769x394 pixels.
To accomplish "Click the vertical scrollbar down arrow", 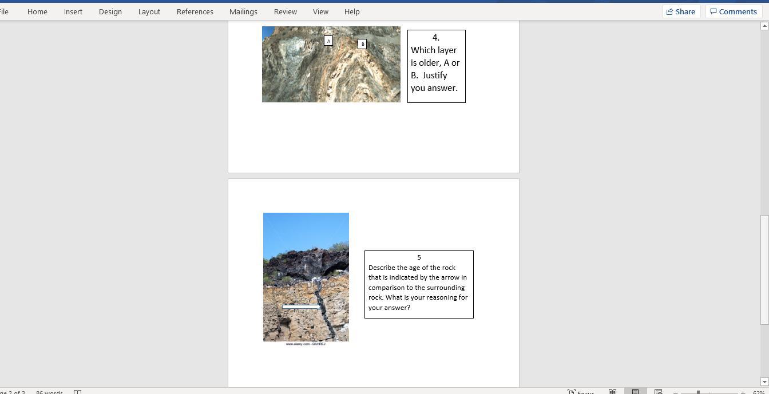I will coord(764,381).
